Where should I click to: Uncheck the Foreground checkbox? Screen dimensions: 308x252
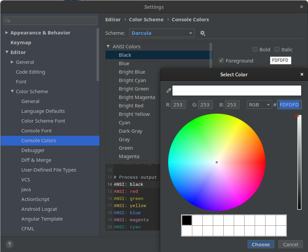[x=221, y=60]
